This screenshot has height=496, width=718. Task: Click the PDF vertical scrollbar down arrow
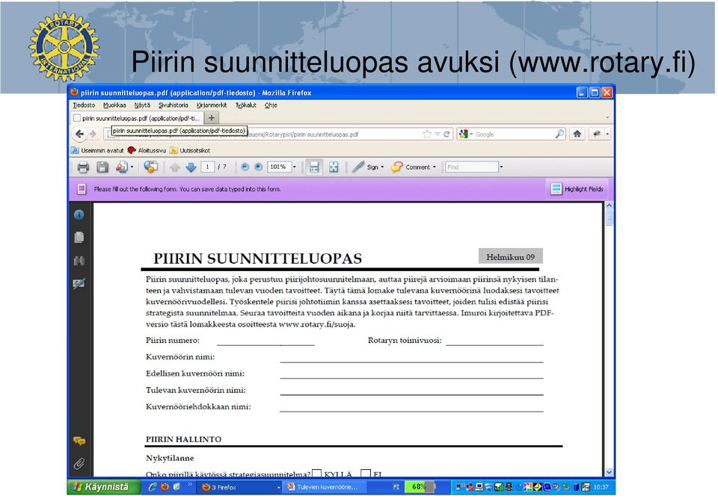point(609,472)
